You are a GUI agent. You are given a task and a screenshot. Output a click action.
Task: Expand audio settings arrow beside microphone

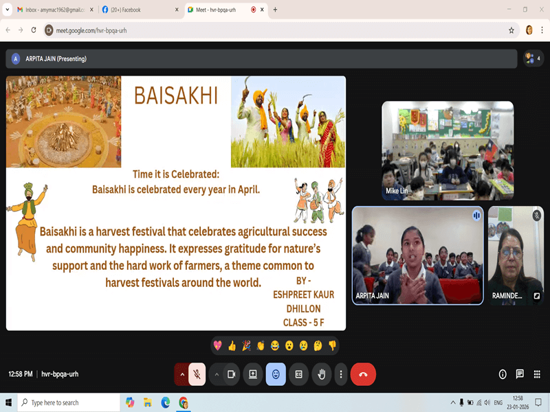pyautogui.click(x=182, y=374)
